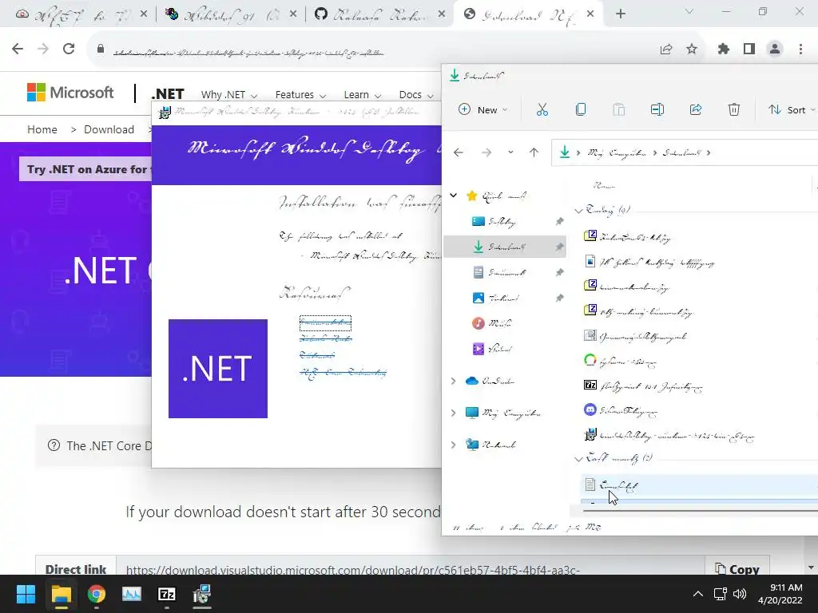Open the Pictures folder in Quick access
The image size is (818, 613).
(x=494, y=298)
